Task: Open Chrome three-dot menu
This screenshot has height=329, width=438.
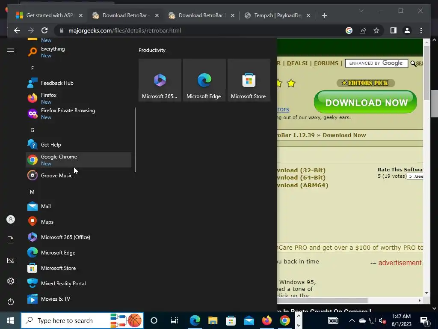Action: pyautogui.click(x=421, y=30)
